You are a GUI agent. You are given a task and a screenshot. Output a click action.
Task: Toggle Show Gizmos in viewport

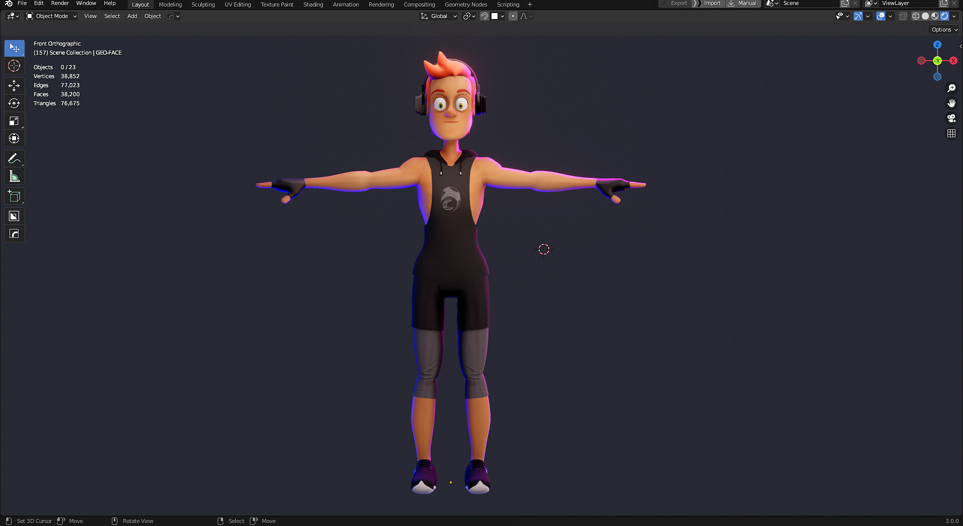858,16
